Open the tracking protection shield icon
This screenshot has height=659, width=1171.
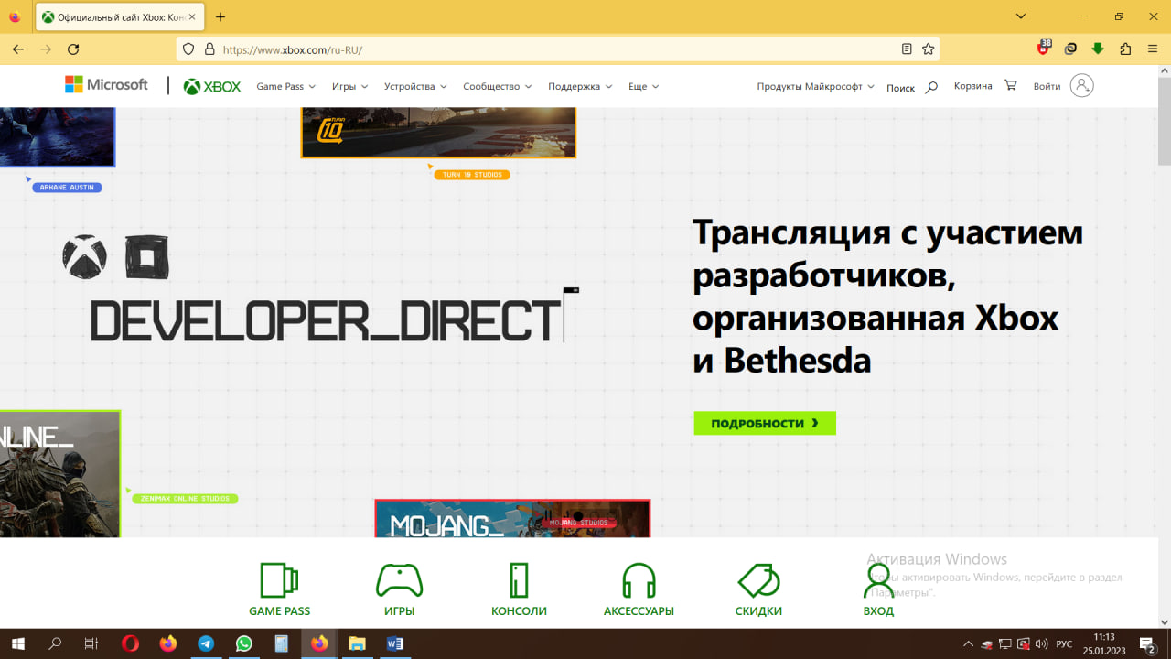click(189, 49)
